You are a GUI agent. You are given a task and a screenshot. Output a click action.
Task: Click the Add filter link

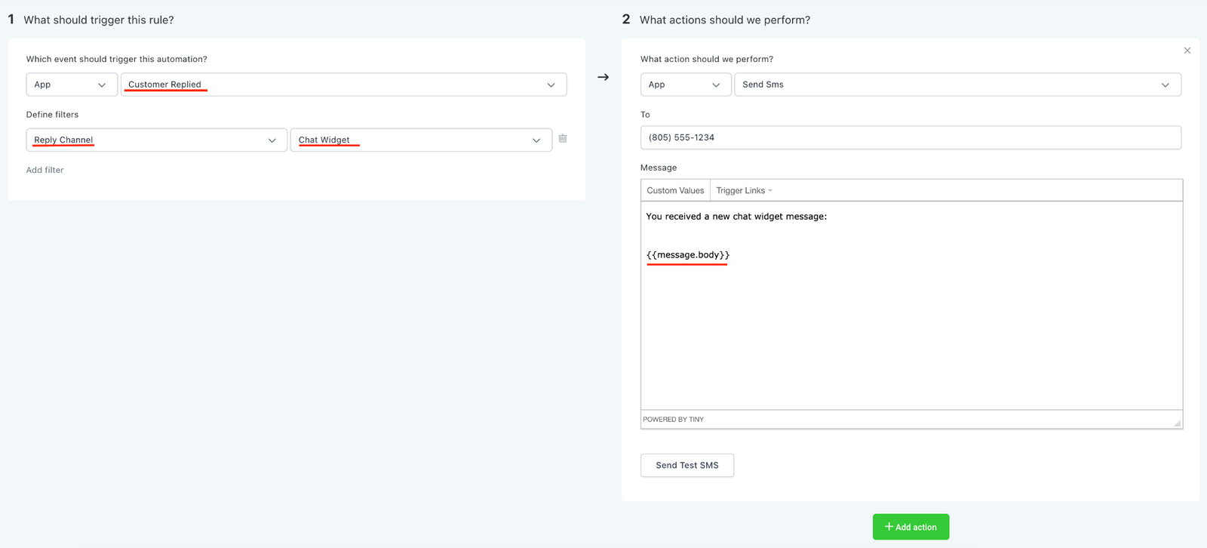(x=45, y=171)
